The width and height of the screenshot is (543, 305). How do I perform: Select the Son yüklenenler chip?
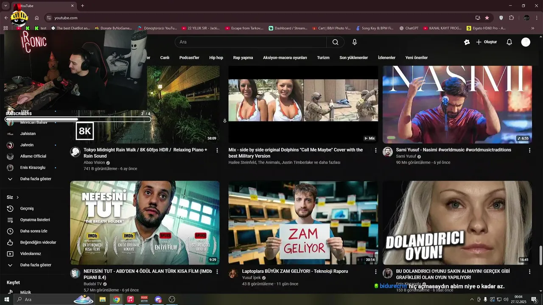point(354,58)
